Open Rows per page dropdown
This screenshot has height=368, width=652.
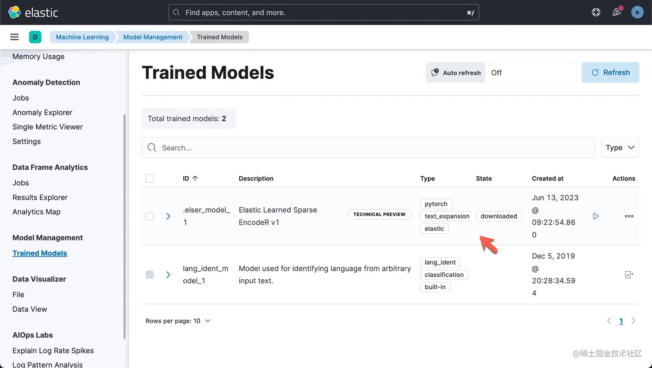pyautogui.click(x=178, y=321)
